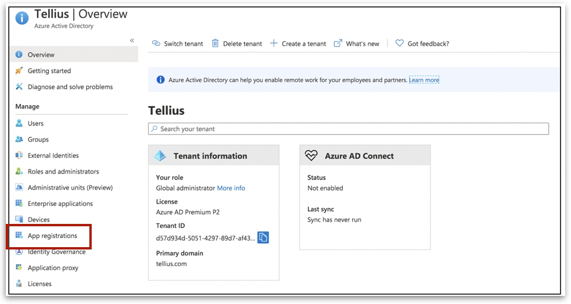Click the Create a tenant plus icon
Screen dimensions: 571x304
point(274,44)
